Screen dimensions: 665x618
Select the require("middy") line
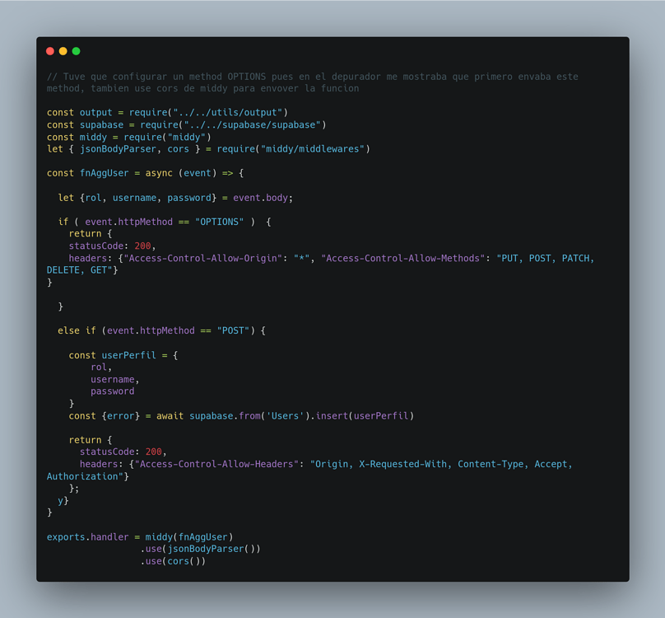tap(129, 137)
